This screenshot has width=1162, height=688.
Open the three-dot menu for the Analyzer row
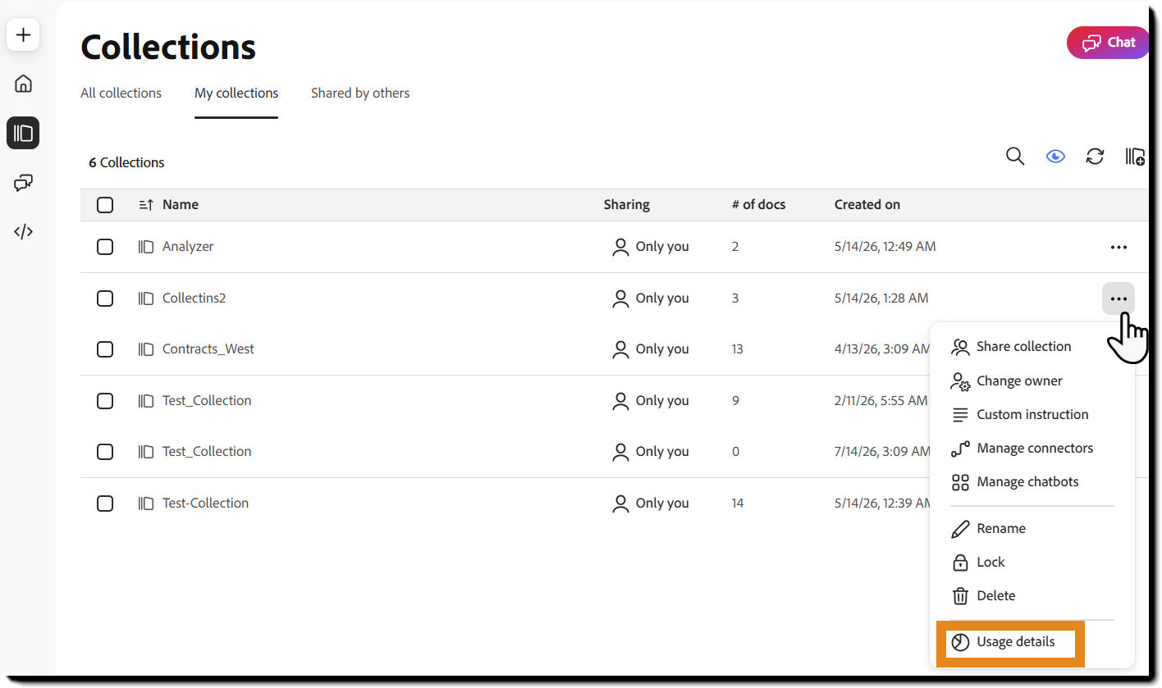tap(1119, 247)
